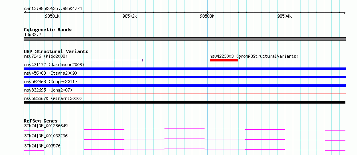Click the 98501k ruler tick label
This screenshot has width=357, height=155.
53,16
